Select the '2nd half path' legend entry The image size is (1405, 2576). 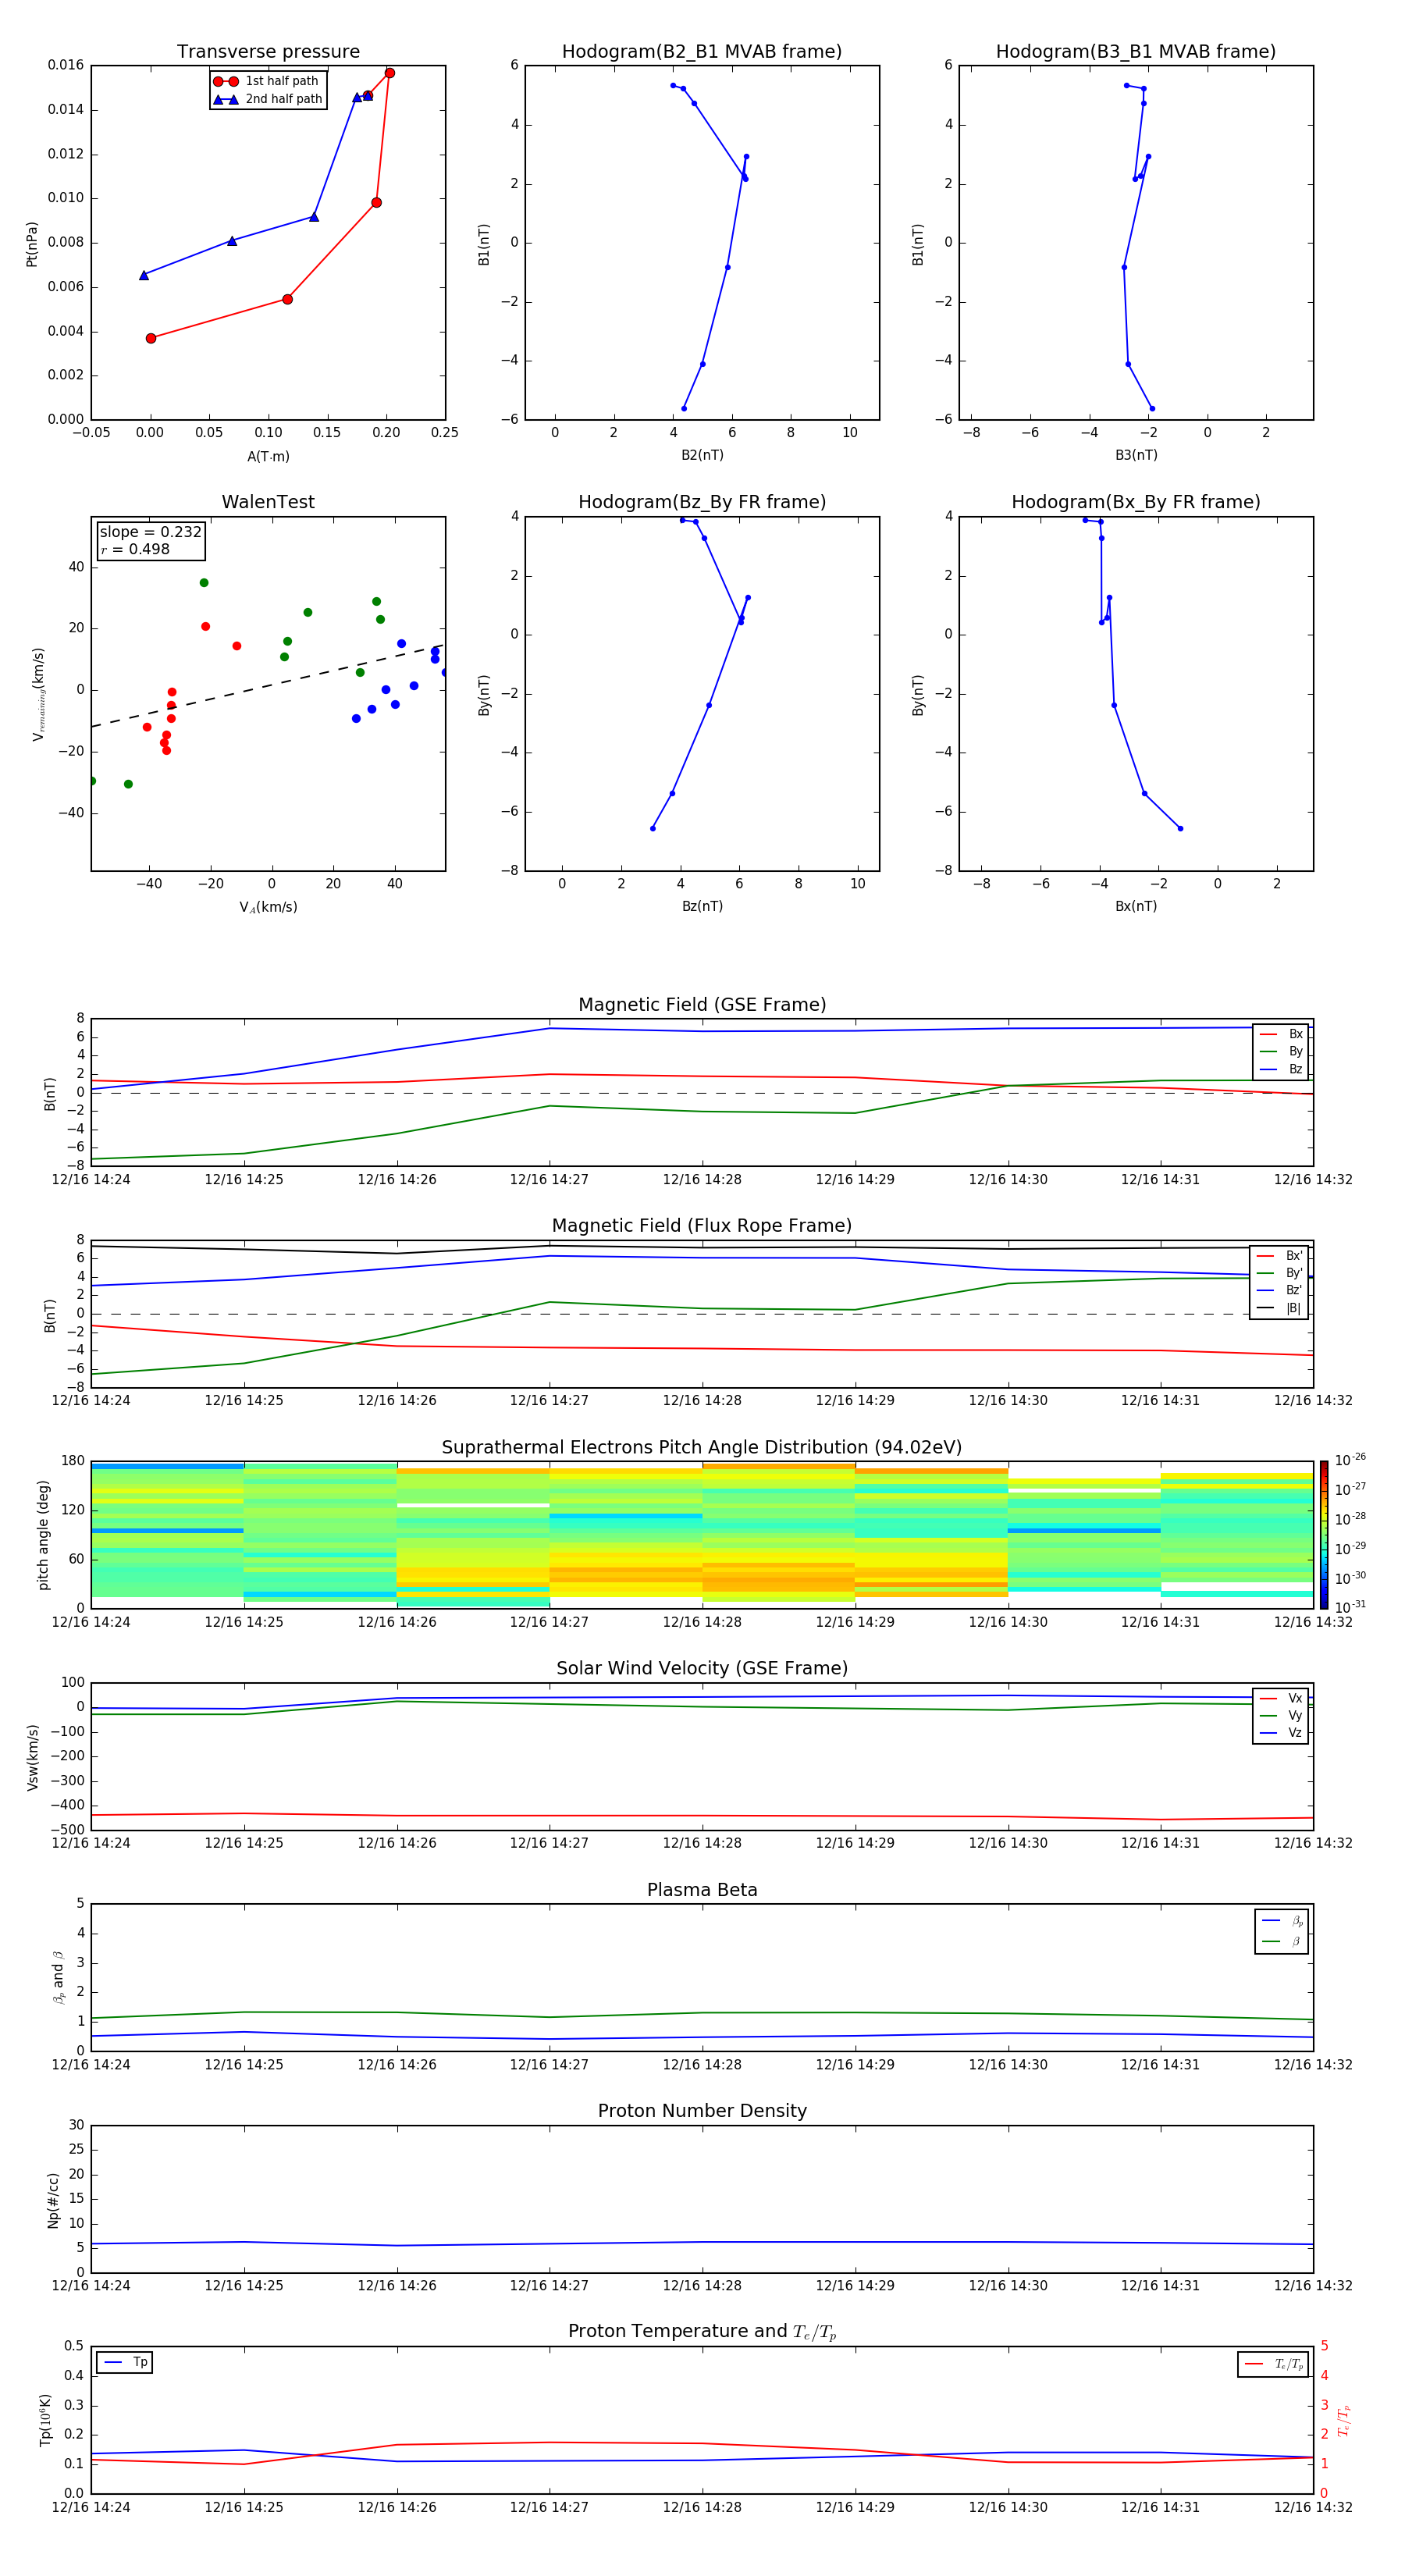(x=267, y=99)
